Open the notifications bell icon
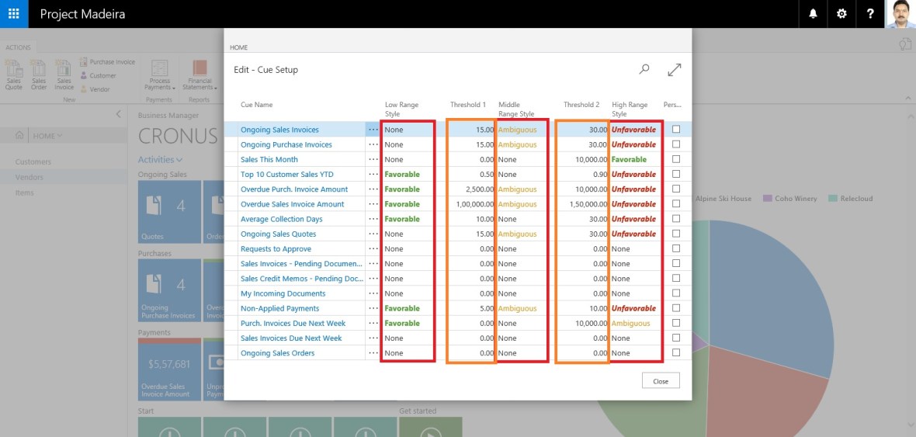Screen dimensions: 916x437 tap(813, 14)
